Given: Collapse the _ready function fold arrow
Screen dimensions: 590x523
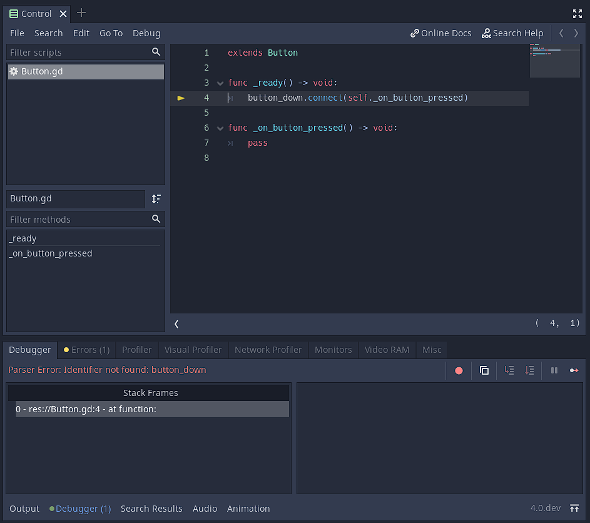Looking at the screenshot, I should tap(220, 83).
